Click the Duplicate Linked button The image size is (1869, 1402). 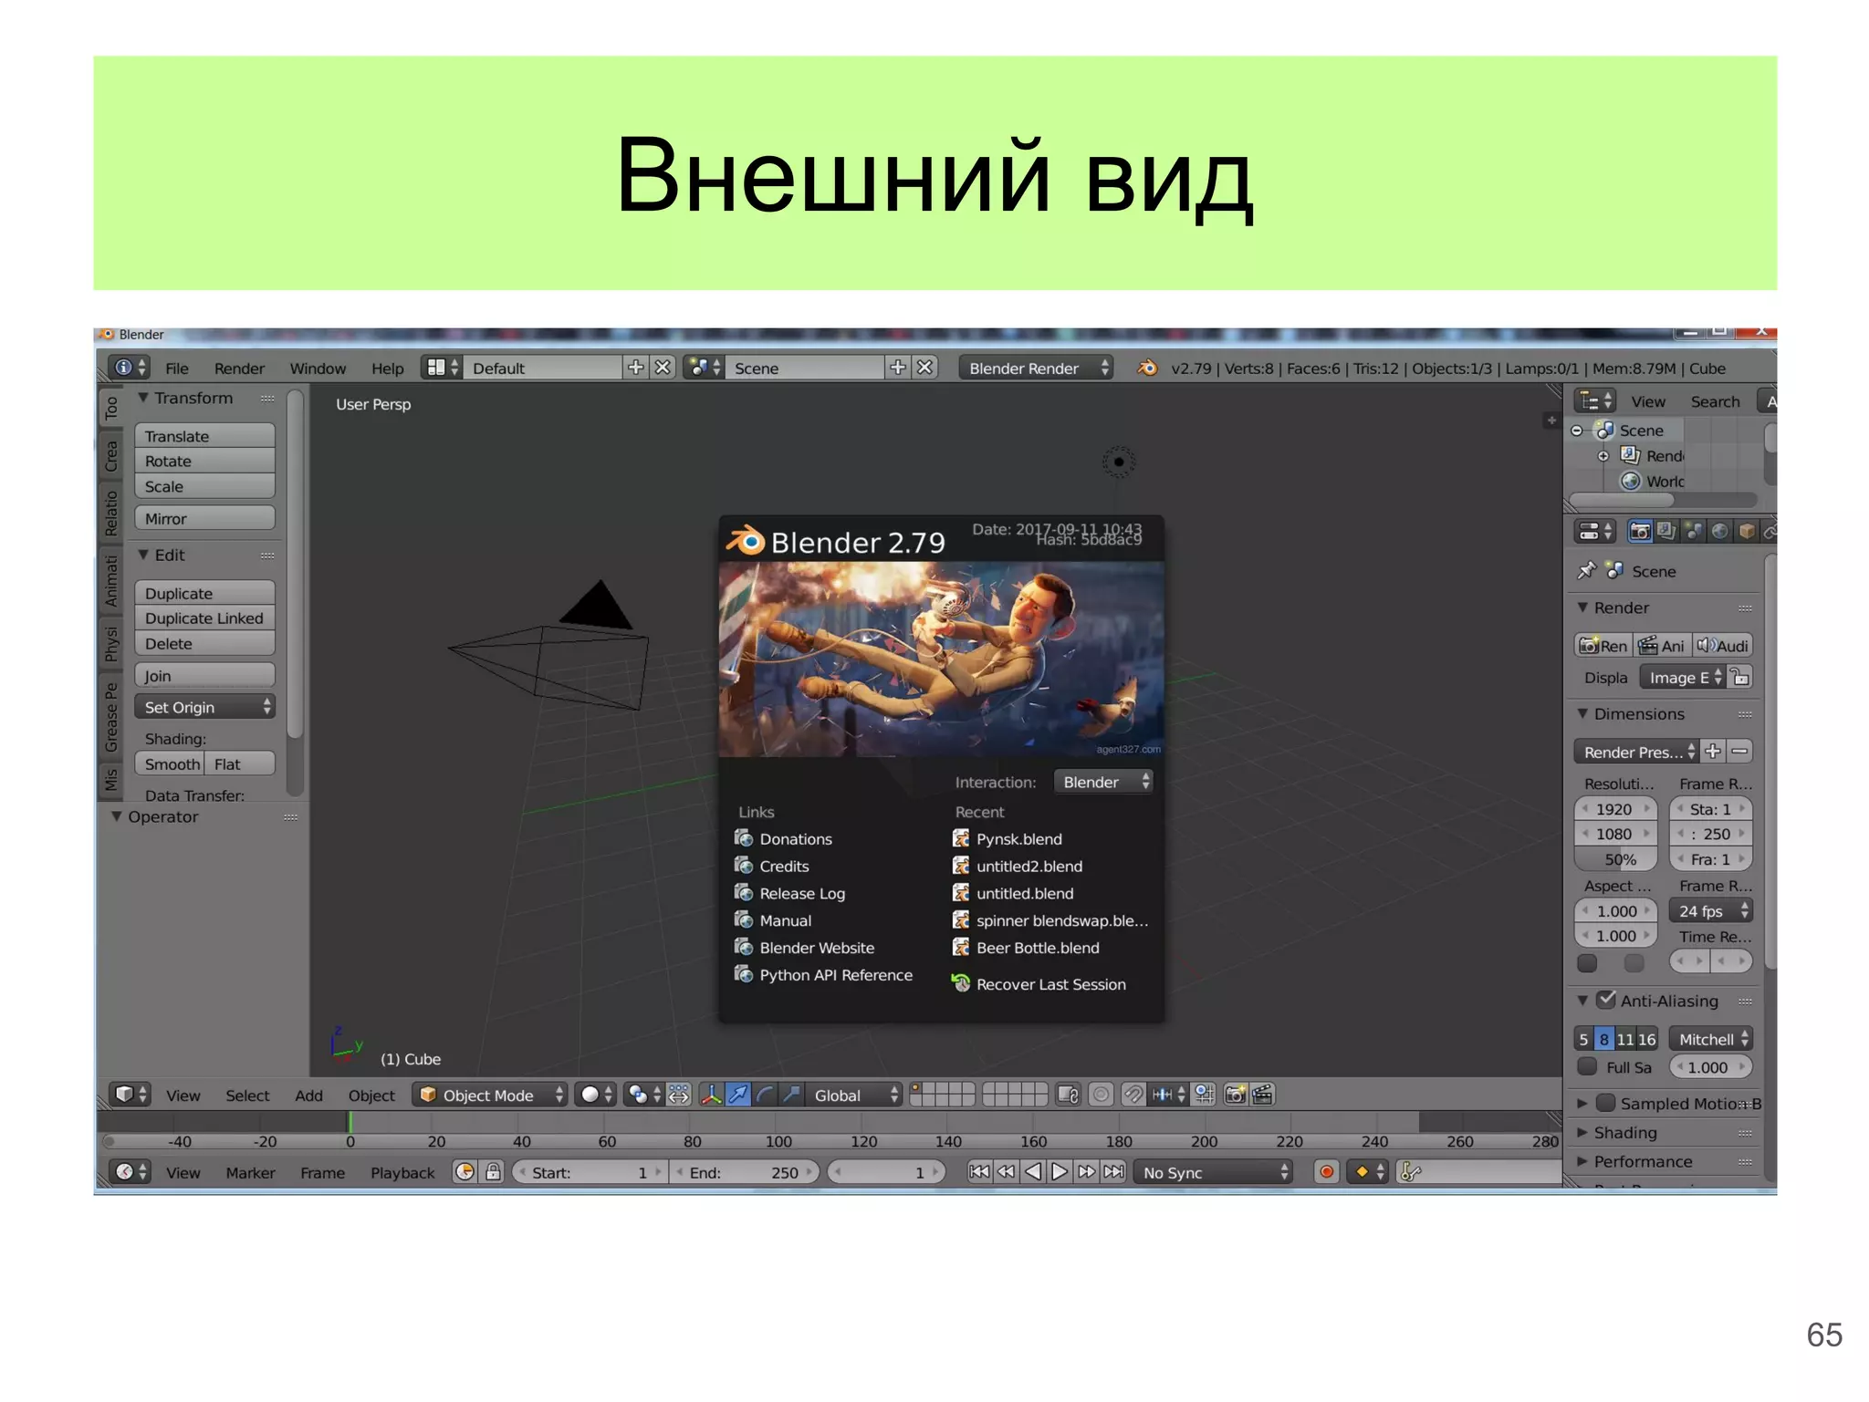coord(204,618)
